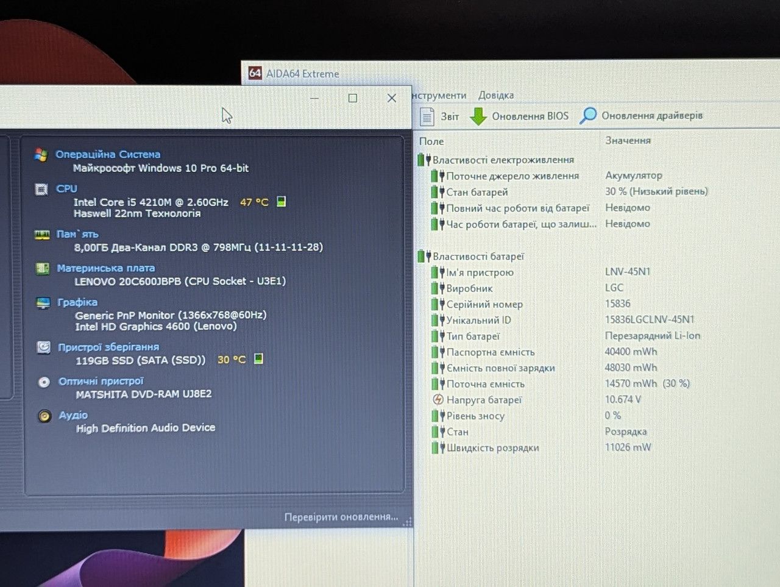
Task: Open the Інструменти menu
Action: (x=439, y=96)
